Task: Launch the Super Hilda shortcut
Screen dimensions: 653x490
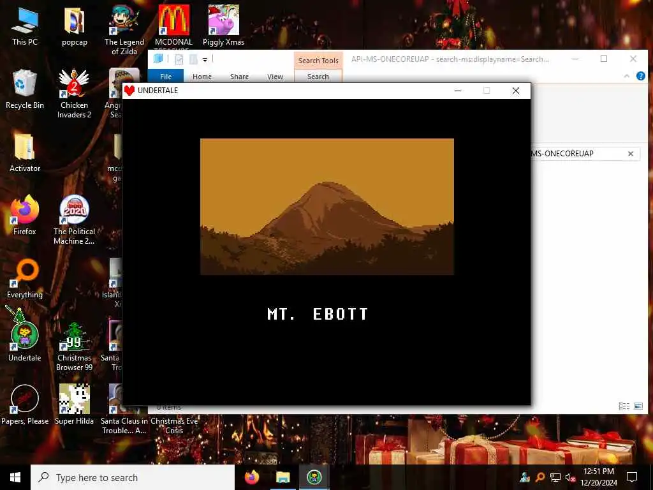Action: coord(74,405)
